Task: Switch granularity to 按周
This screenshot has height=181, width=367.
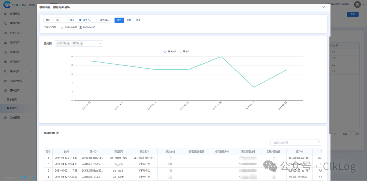Action: [129, 20]
